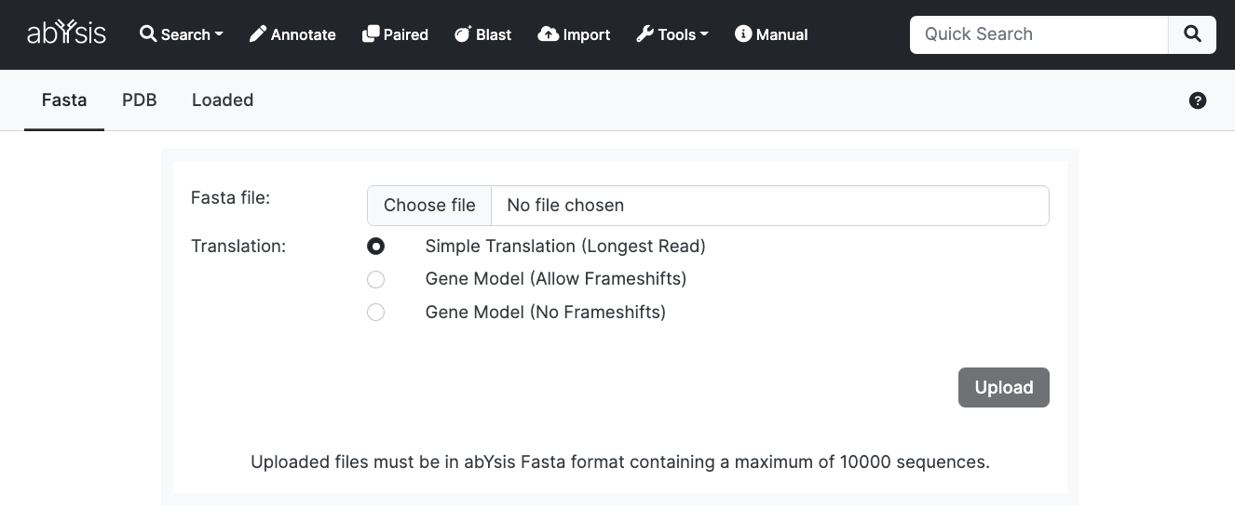
Task: Open the help question mark icon
Action: (x=1198, y=100)
